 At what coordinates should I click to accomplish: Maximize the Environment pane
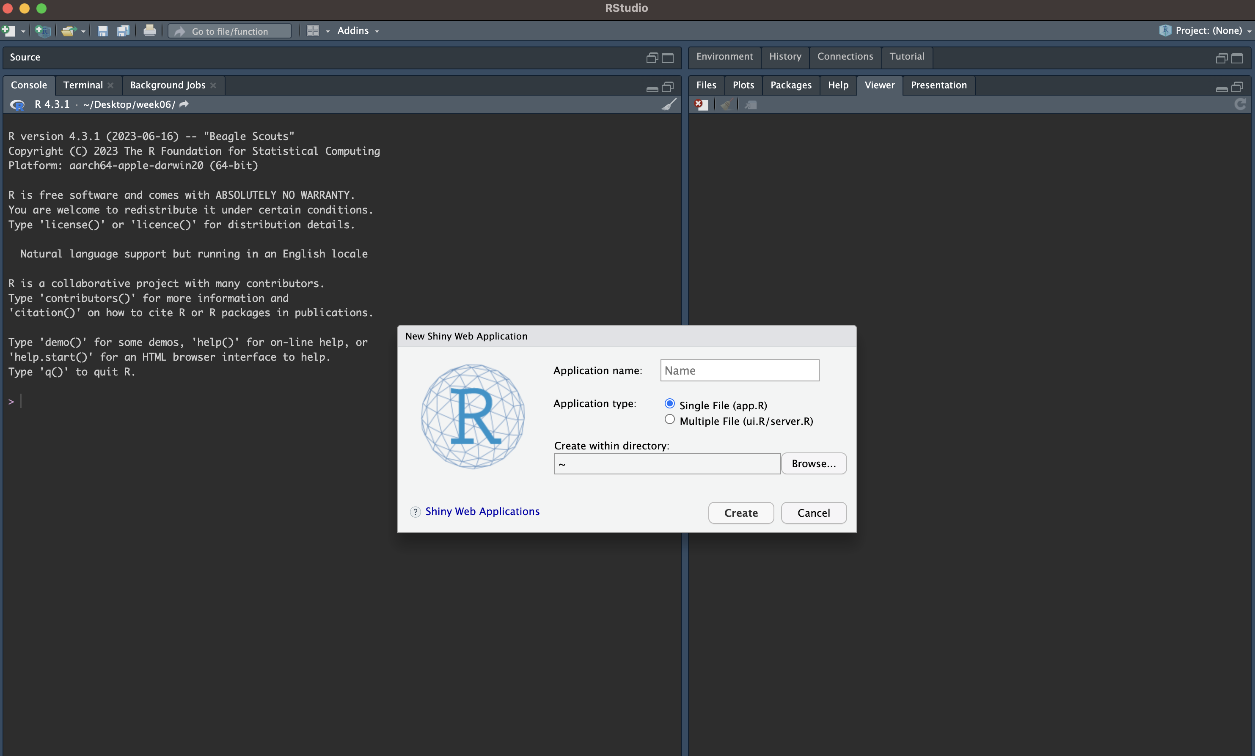1237,58
